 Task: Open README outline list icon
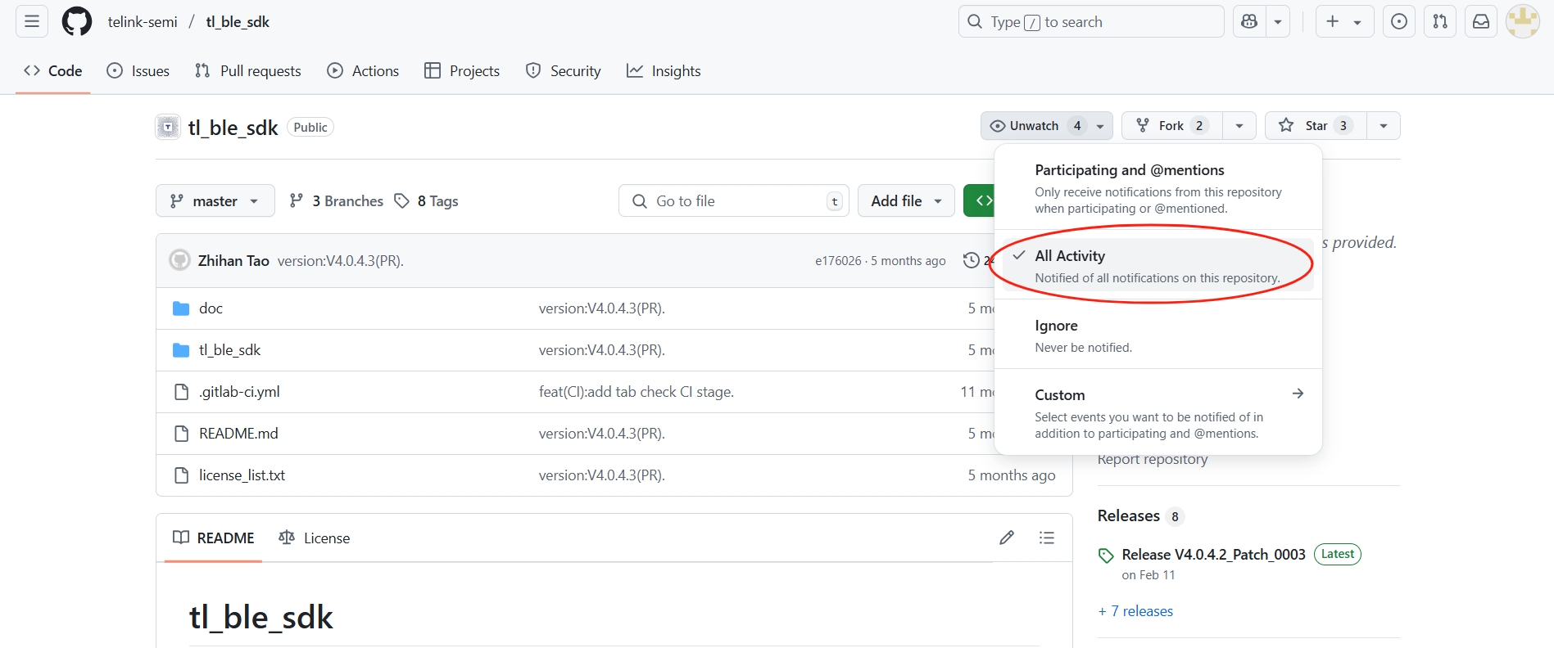1047,538
